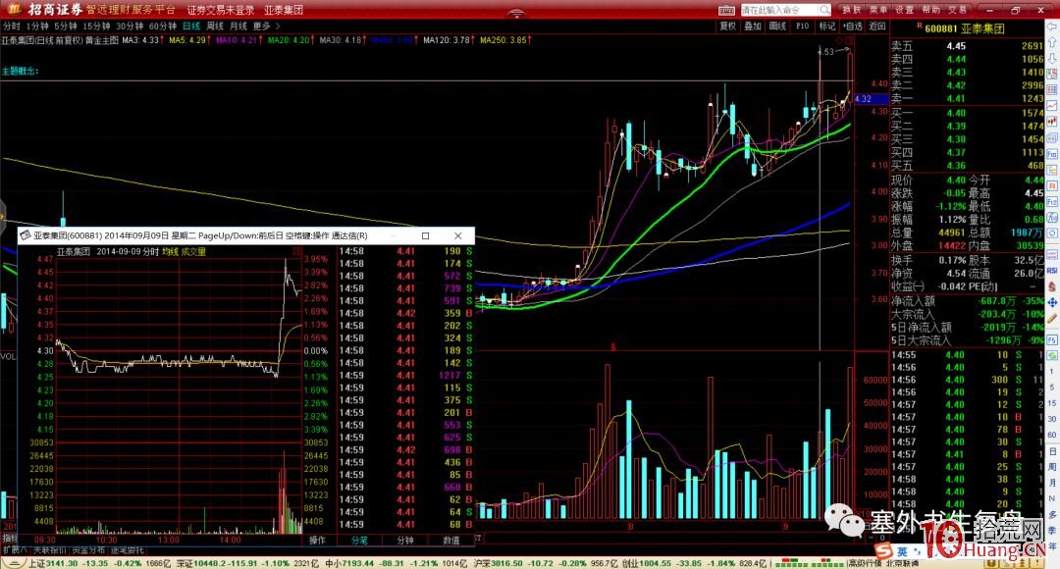The height and width of the screenshot is (569, 1060).
Task: Click the 买一 bid price 4.40 row
Action: [x=967, y=113]
